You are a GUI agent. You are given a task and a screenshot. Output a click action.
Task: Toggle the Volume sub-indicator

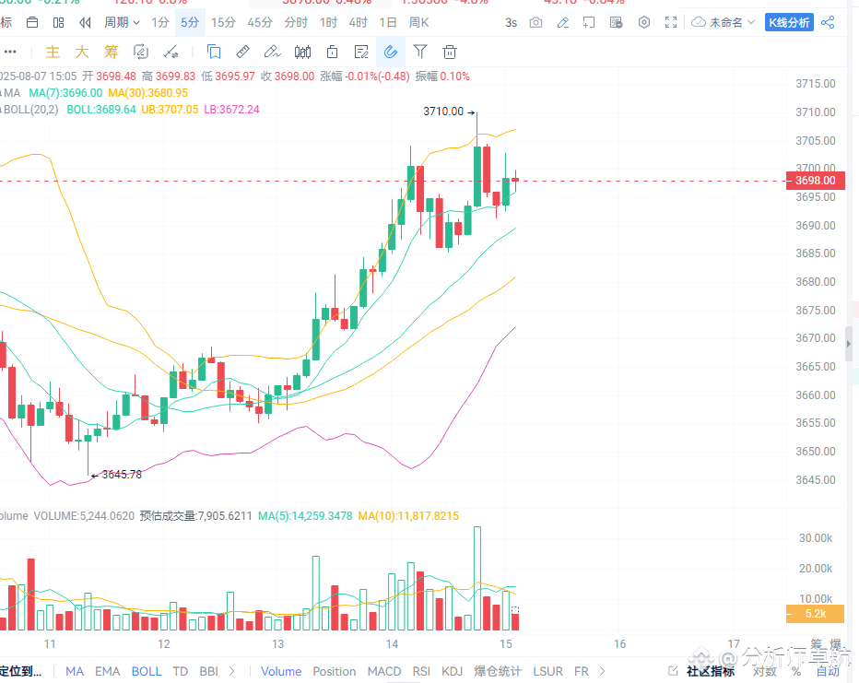point(281,671)
